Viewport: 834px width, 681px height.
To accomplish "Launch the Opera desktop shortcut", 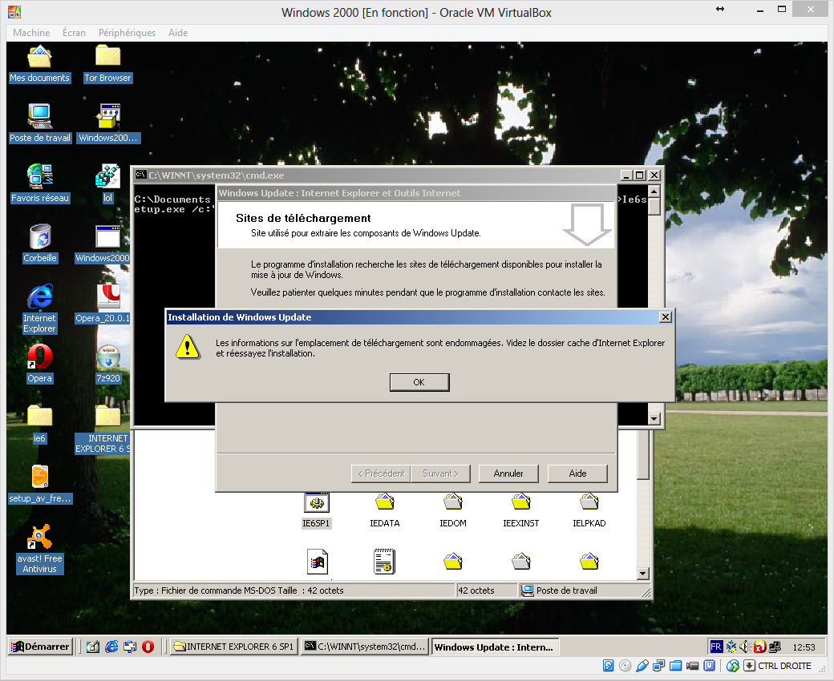I will tap(40, 364).
